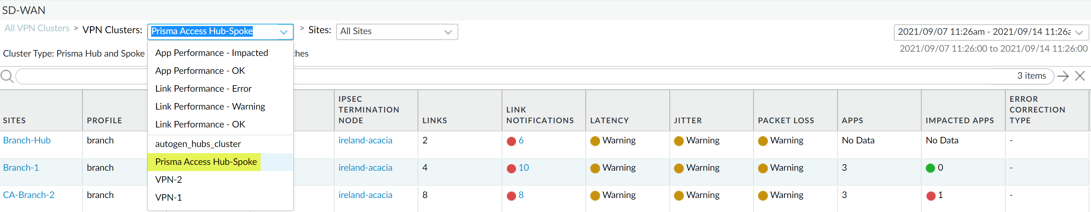This screenshot has width=1091, height=212.
Task: Open the Branch-Hub site link
Action: (x=27, y=140)
